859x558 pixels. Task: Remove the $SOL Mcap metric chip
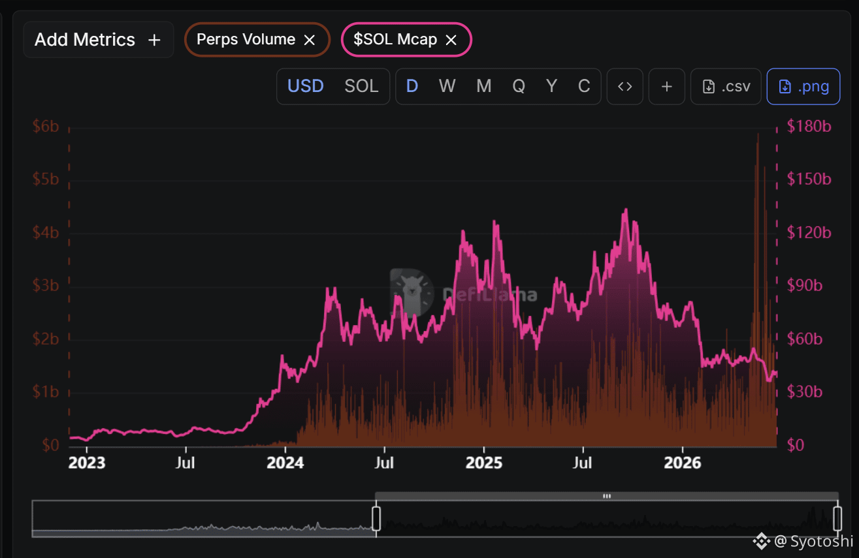click(451, 40)
